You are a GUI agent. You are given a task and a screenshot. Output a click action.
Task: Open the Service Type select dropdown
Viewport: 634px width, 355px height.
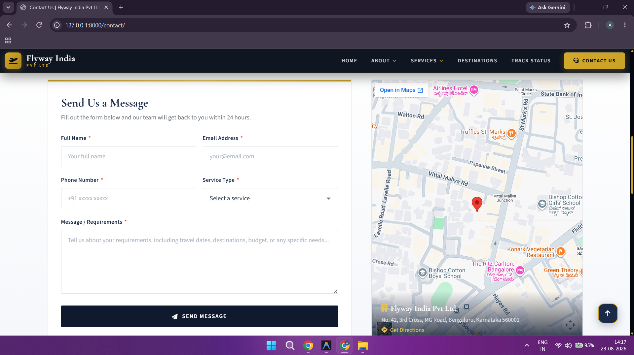coord(270,199)
